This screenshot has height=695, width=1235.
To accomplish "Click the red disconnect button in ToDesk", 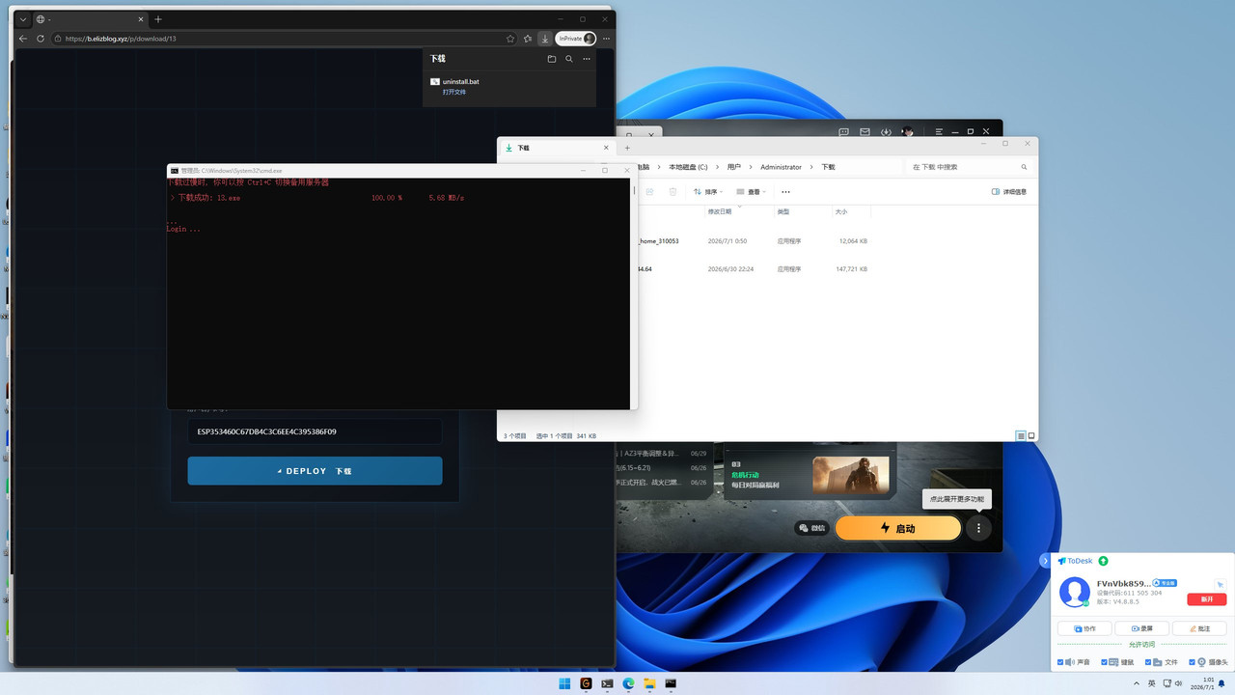I will pyautogui.click(x=1206, y=599).
